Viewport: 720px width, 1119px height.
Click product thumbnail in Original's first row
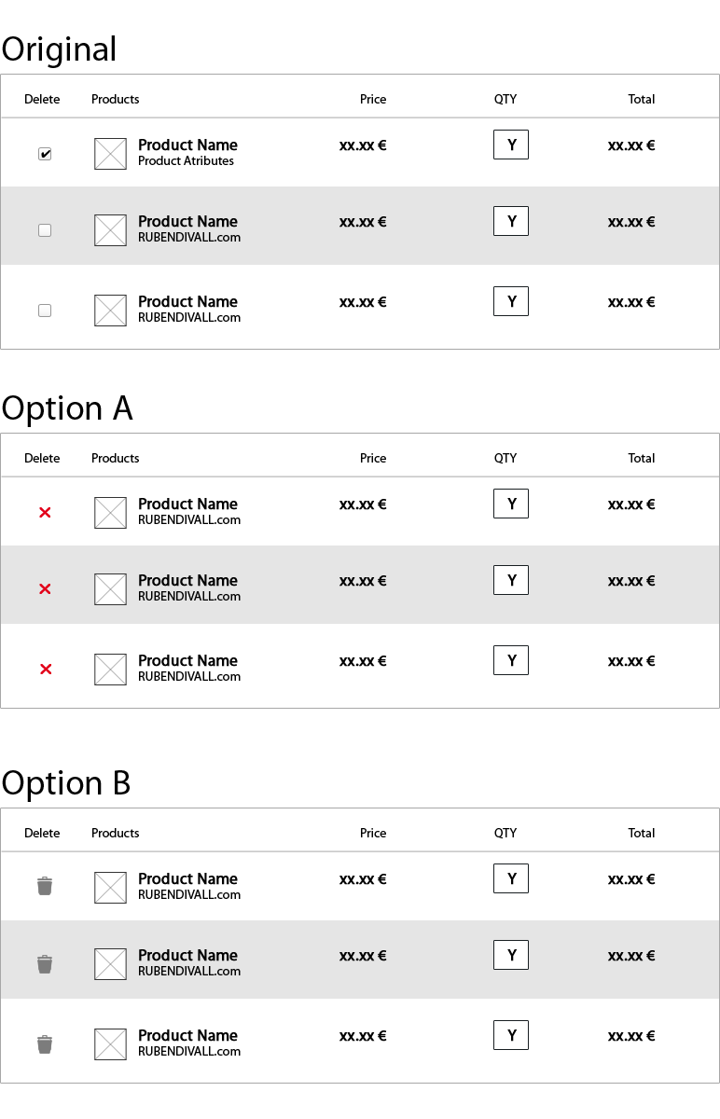coord(110,154)
